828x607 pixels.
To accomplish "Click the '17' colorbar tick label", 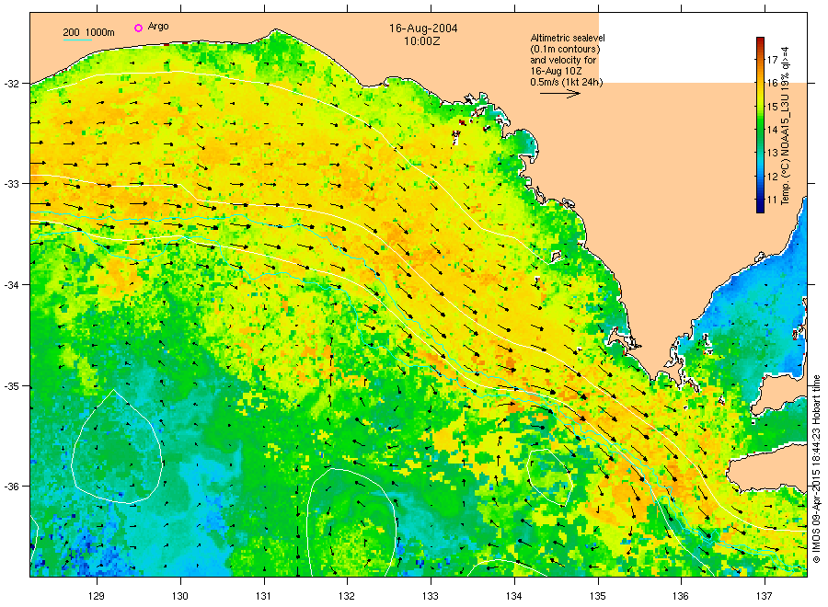I will (x=773, y=60).
